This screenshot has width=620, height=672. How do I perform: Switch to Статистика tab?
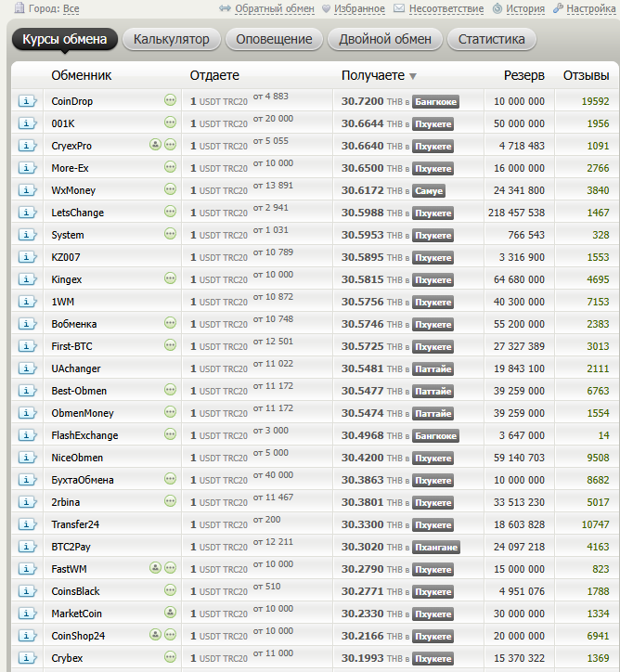click(x=492, y=39)
